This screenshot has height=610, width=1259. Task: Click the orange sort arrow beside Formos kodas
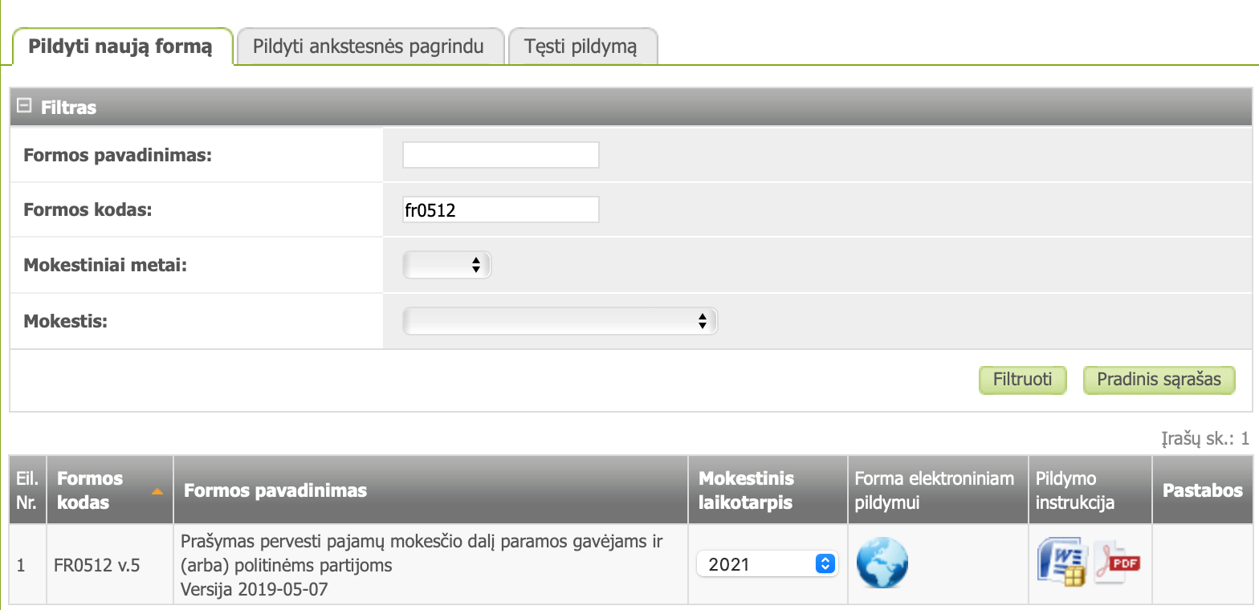tap(157, 490)
